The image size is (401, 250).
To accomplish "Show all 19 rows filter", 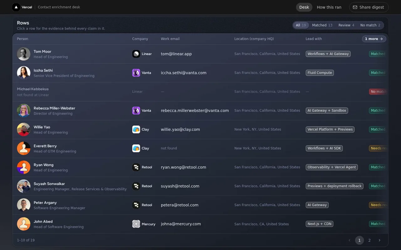I will click(301, 25).
